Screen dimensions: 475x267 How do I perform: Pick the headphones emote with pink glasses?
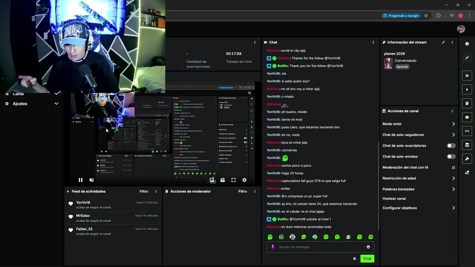tap(292, 237)
